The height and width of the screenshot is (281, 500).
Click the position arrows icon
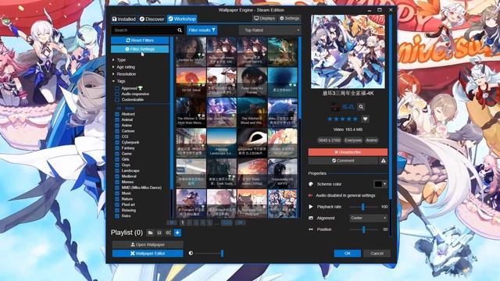(311, 229)
